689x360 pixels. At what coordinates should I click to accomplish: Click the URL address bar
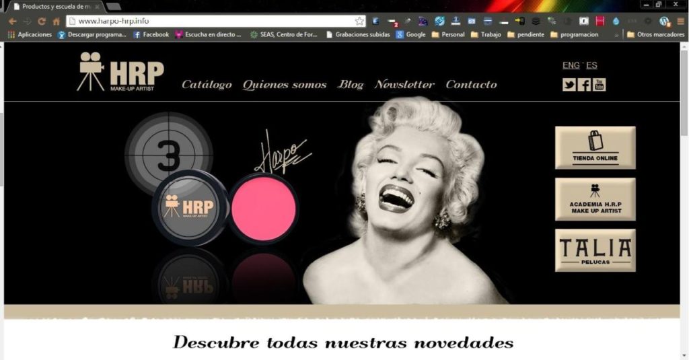(215, 22)
